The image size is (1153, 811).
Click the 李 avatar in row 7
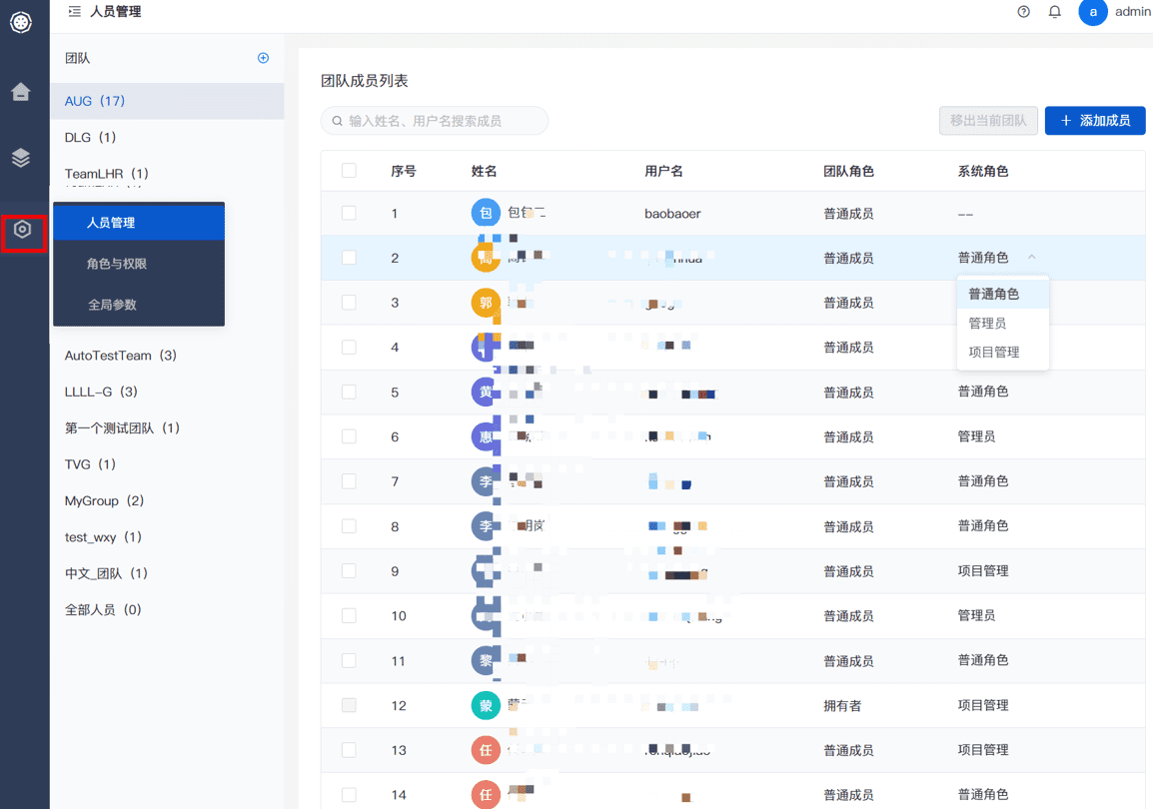[486, 481]
